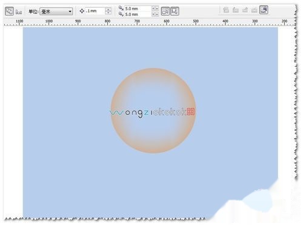The image size is (303, 226).
Task: Click the third greyed icon in right toolbar
Action: tap(245, 10)
